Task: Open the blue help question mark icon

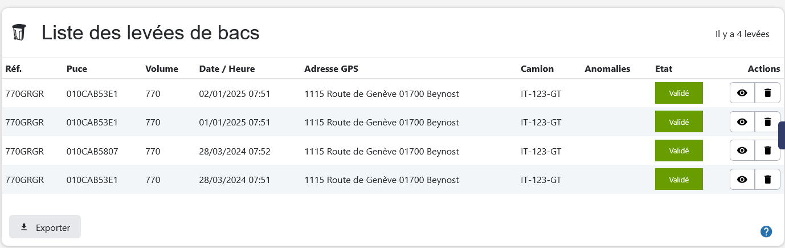Action: pyautogui.click(x=766, y=231)
